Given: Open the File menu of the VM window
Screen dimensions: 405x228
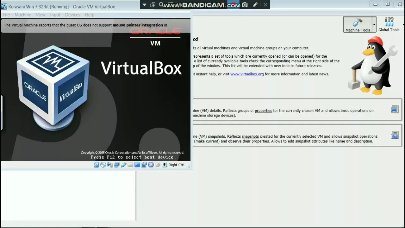Looking at the screenshot, I should pos(6,15).
